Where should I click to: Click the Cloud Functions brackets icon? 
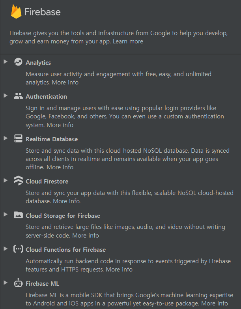click(x=18, y=249)
